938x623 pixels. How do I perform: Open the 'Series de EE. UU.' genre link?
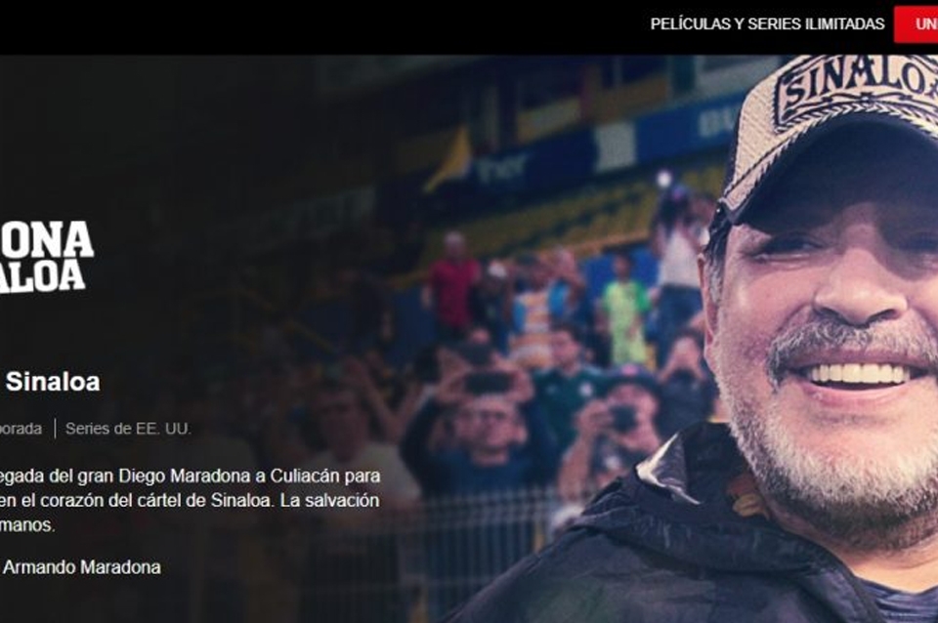point(128,429)
